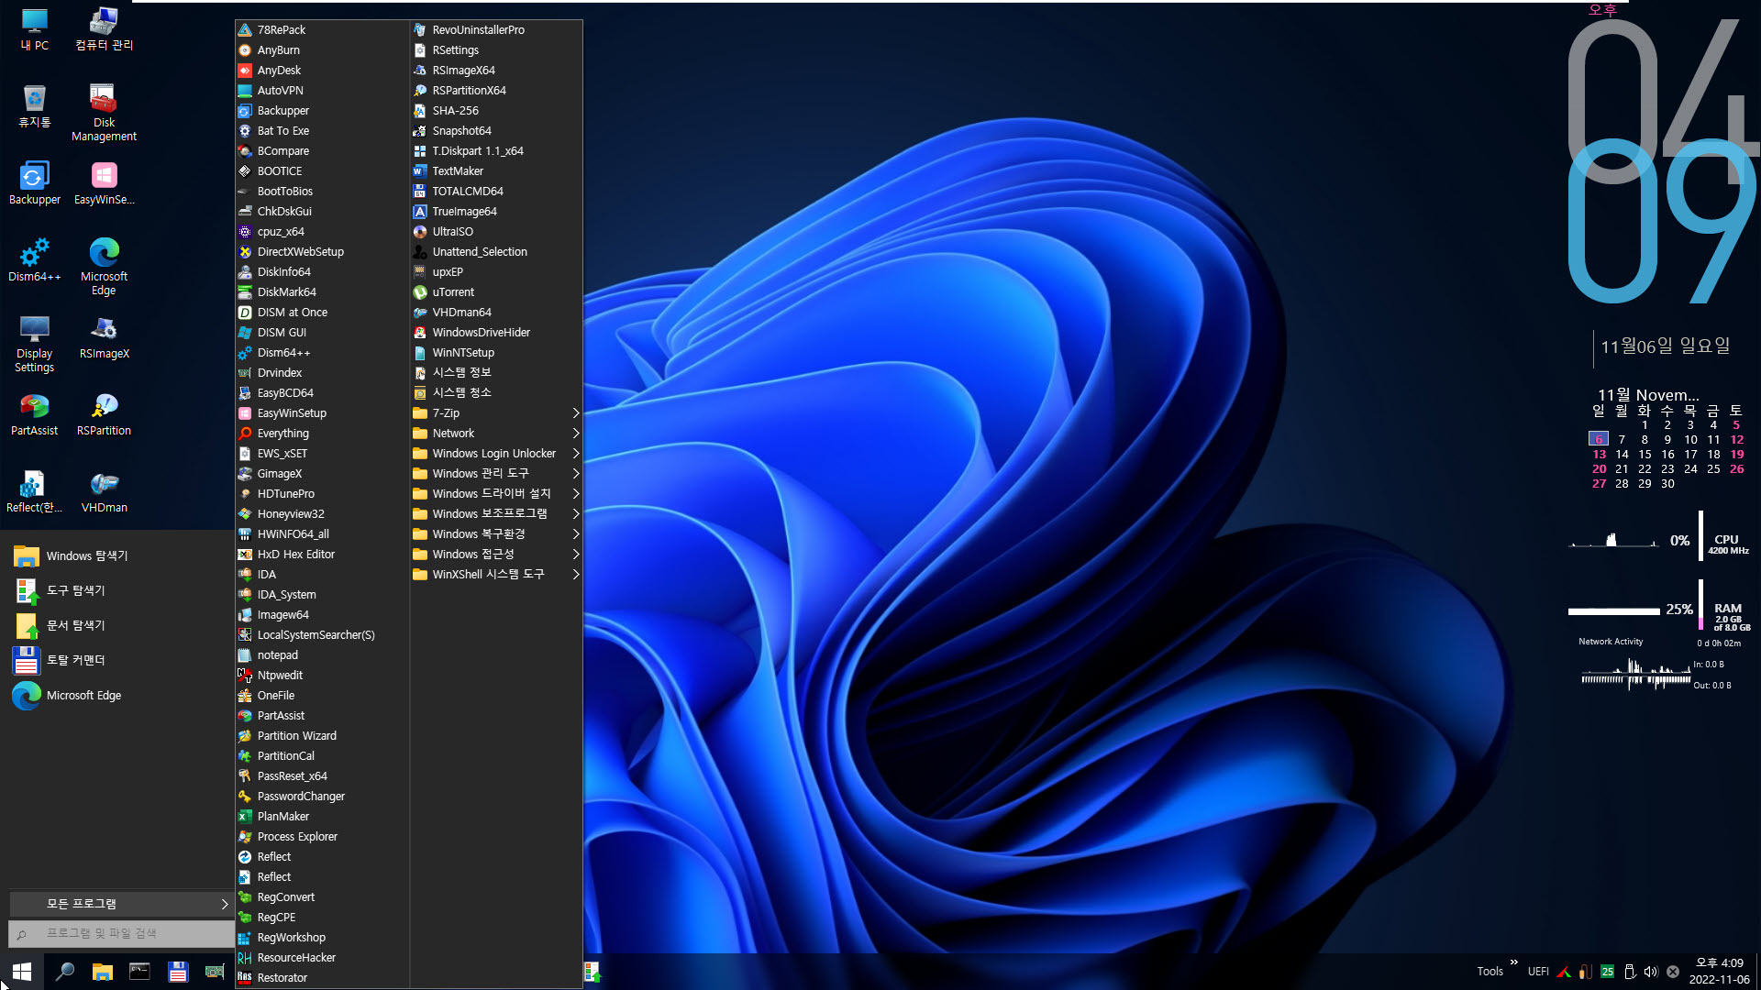Open the Total Commander floppy taskbar icon
1761x990 pixels.
178,972
